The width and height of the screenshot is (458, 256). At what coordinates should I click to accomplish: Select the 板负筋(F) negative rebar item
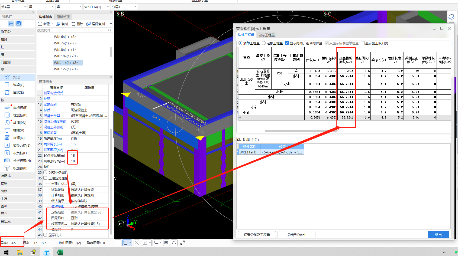click(x=16, y=153)
